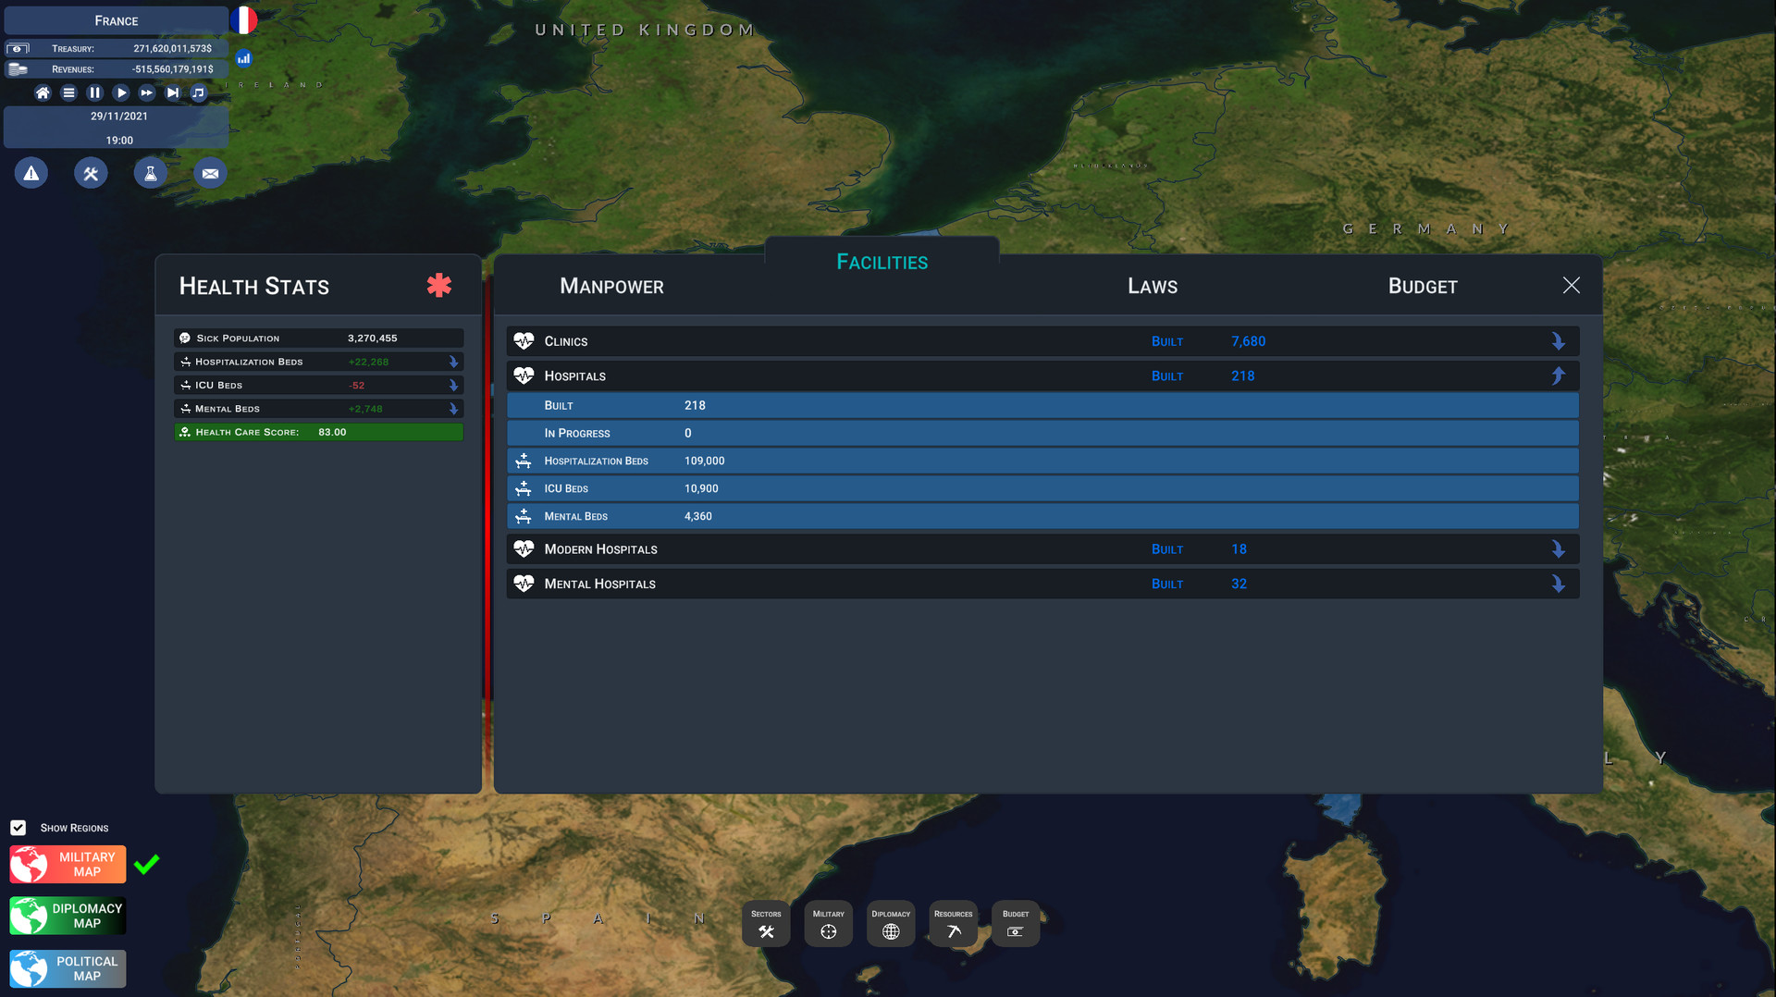Screen dimensions: 1776x997
Task: Switch to the Laws tab
Action: pos(1152,287)
